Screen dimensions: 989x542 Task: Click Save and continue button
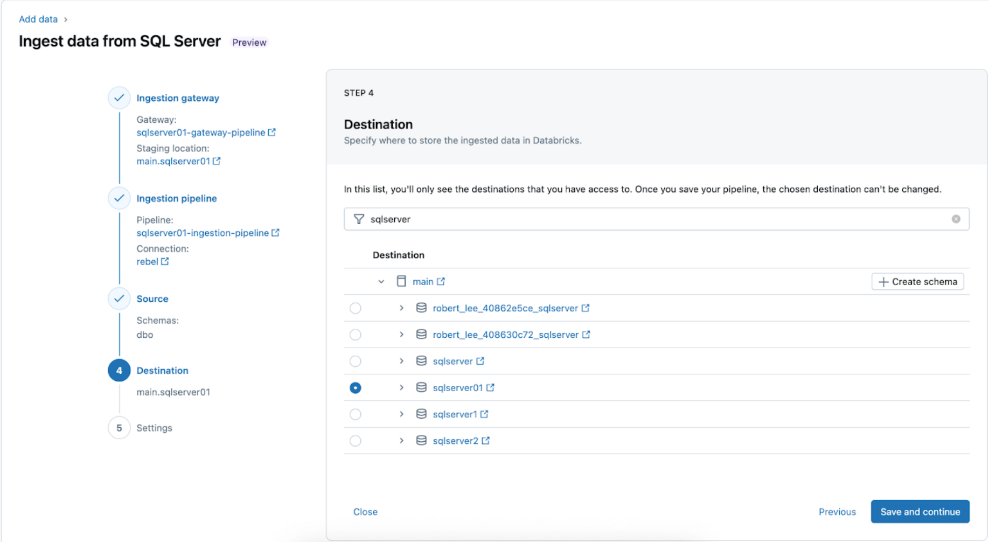coord(920,511)
